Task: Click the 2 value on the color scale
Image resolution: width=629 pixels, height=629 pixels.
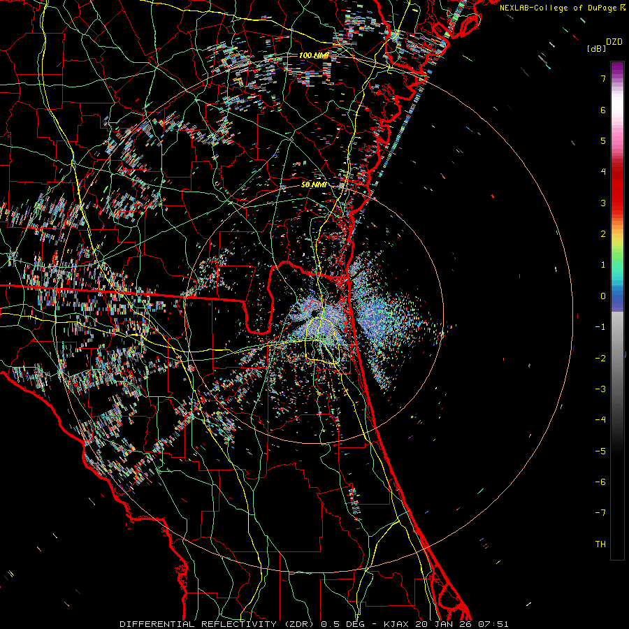Action: point(603,234)
